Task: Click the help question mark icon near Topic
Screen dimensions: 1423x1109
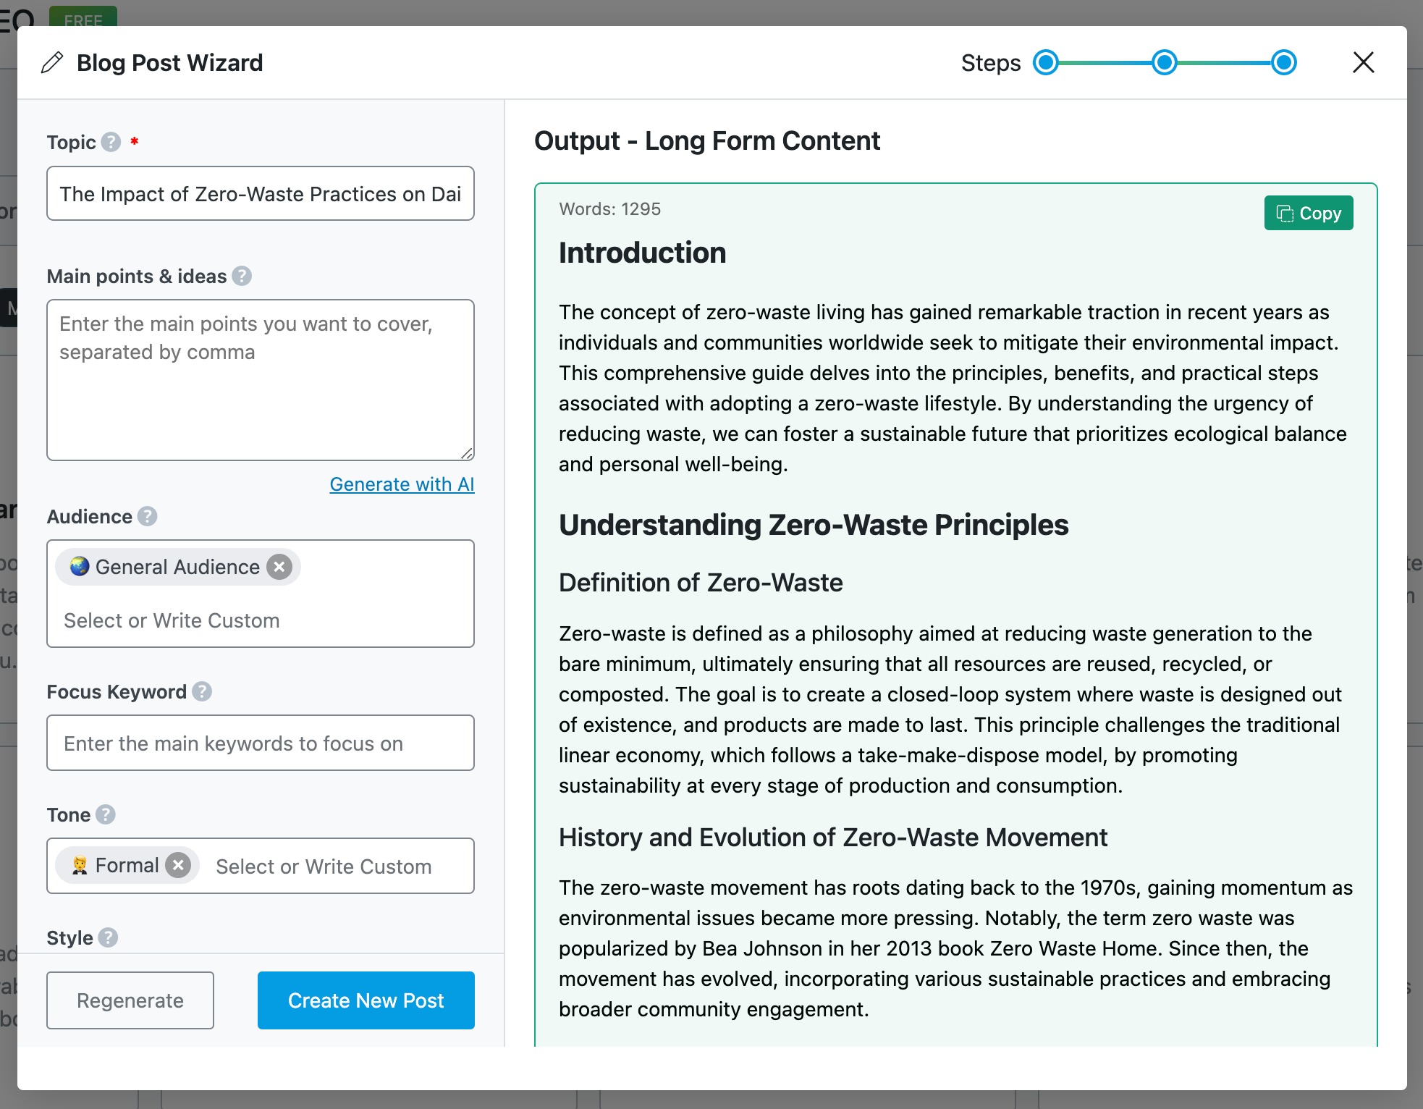Action: click(112, 142)
